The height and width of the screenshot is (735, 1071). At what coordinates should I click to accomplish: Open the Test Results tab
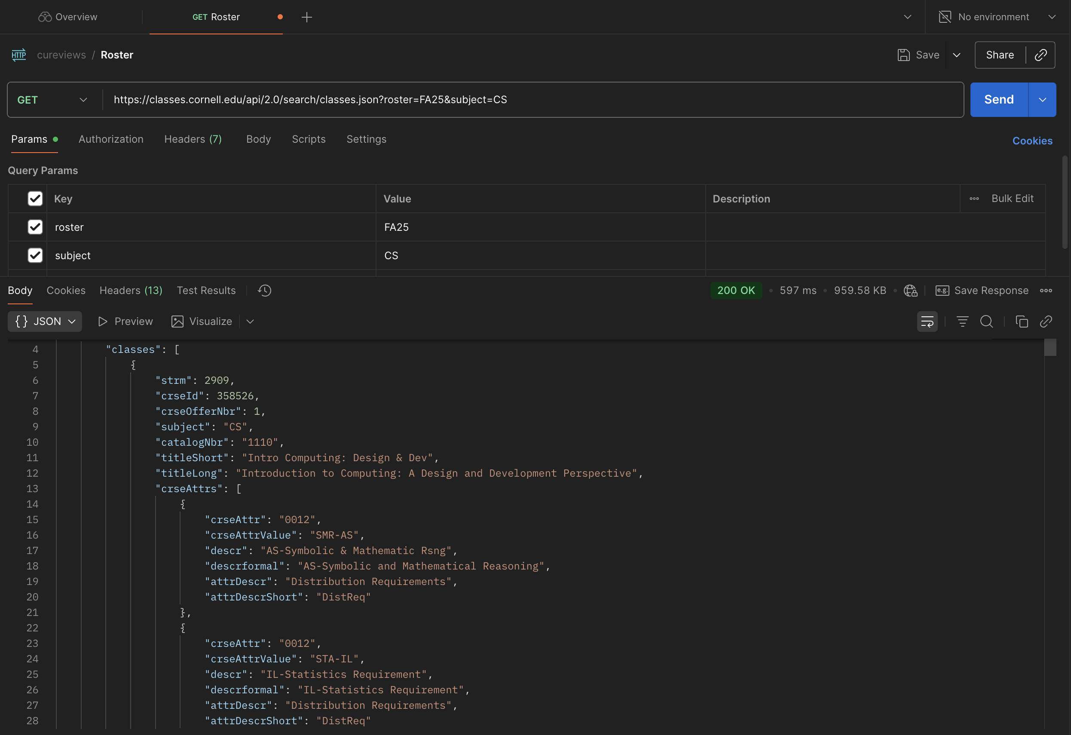[206, 290]
